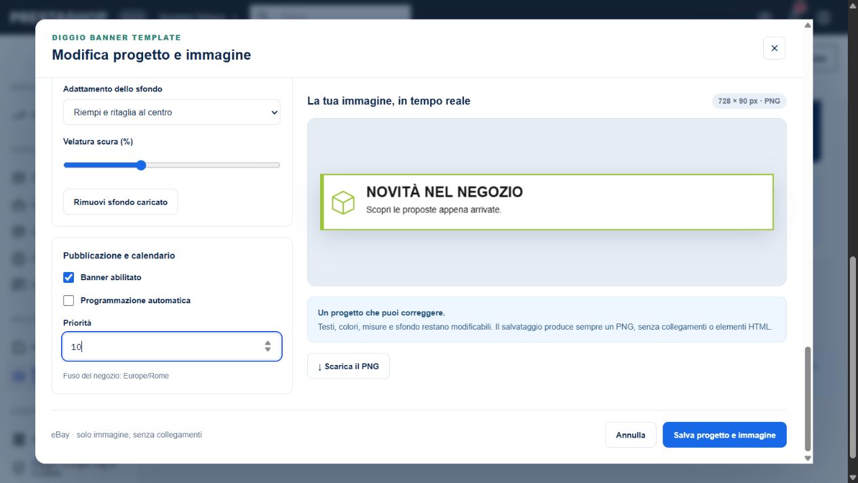
Task: Click 'Un progetto che puoi correggere.' note
Action: tap(381, 313)
